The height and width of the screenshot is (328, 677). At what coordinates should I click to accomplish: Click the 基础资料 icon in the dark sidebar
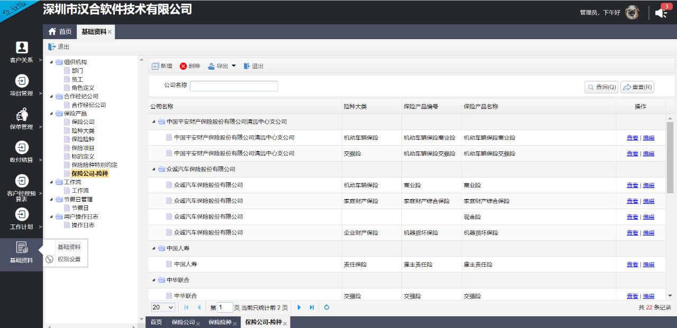coord(21,247)
